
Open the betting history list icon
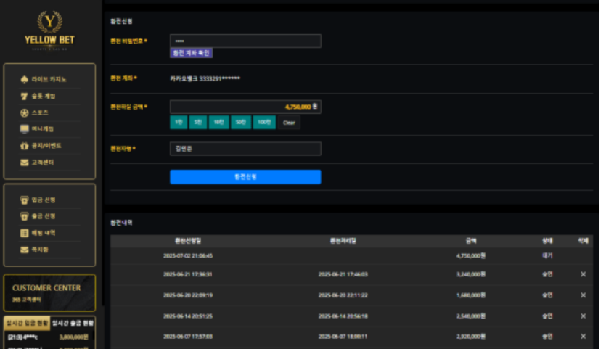pyautogui.click(x=25, y=233)
